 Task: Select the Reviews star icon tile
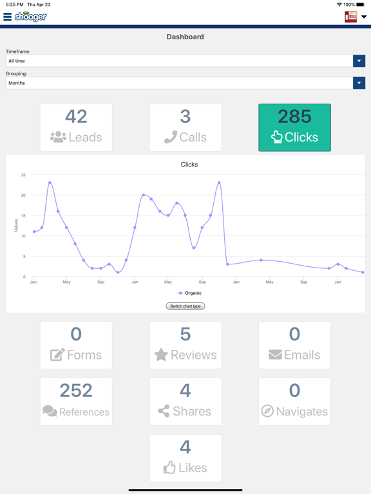(x=185, y=345)
